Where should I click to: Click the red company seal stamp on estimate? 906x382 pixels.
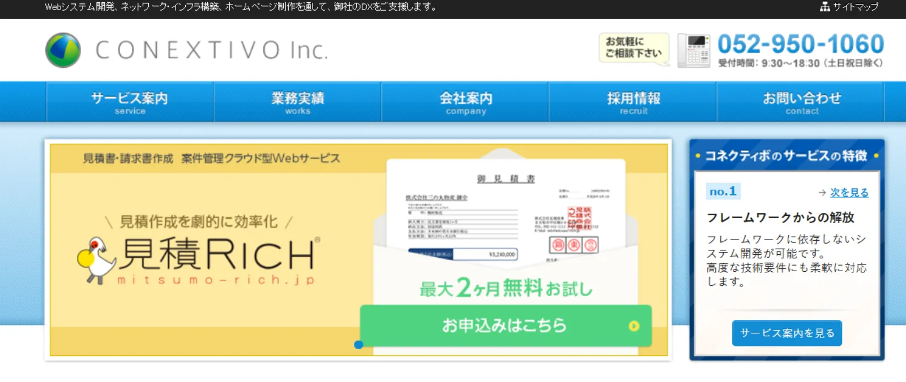click(x=580, y=218)
